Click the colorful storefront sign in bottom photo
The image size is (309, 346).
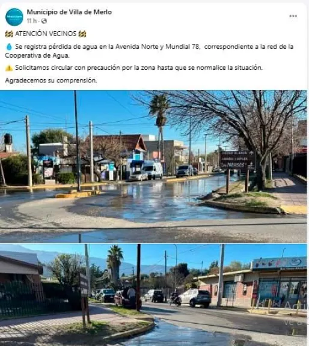click(x=280, y=264)
